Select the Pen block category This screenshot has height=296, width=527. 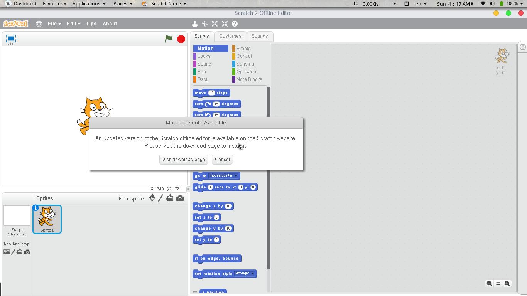click(211, 72)
